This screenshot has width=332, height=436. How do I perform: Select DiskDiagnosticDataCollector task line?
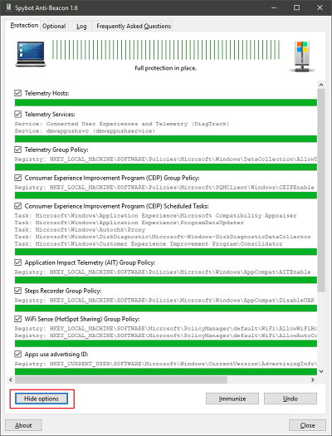tap(163, 237)
